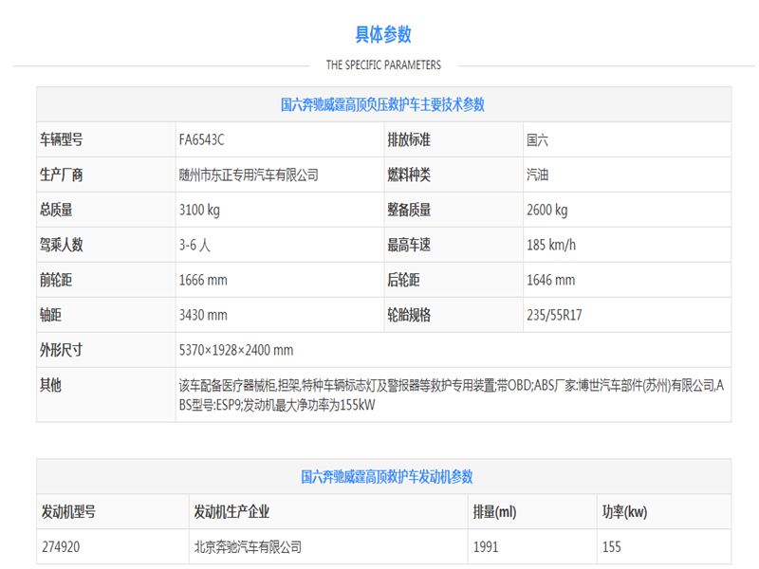This screenshot has width=759, height=569.
Task: Click the 该车配备医疗器械柜 description text
Action: tap(452, 395)
